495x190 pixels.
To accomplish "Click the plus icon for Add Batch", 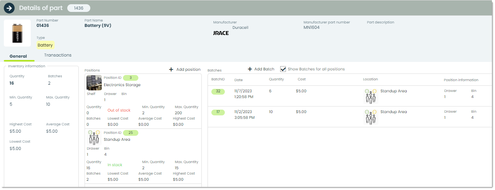I will 250,69.
